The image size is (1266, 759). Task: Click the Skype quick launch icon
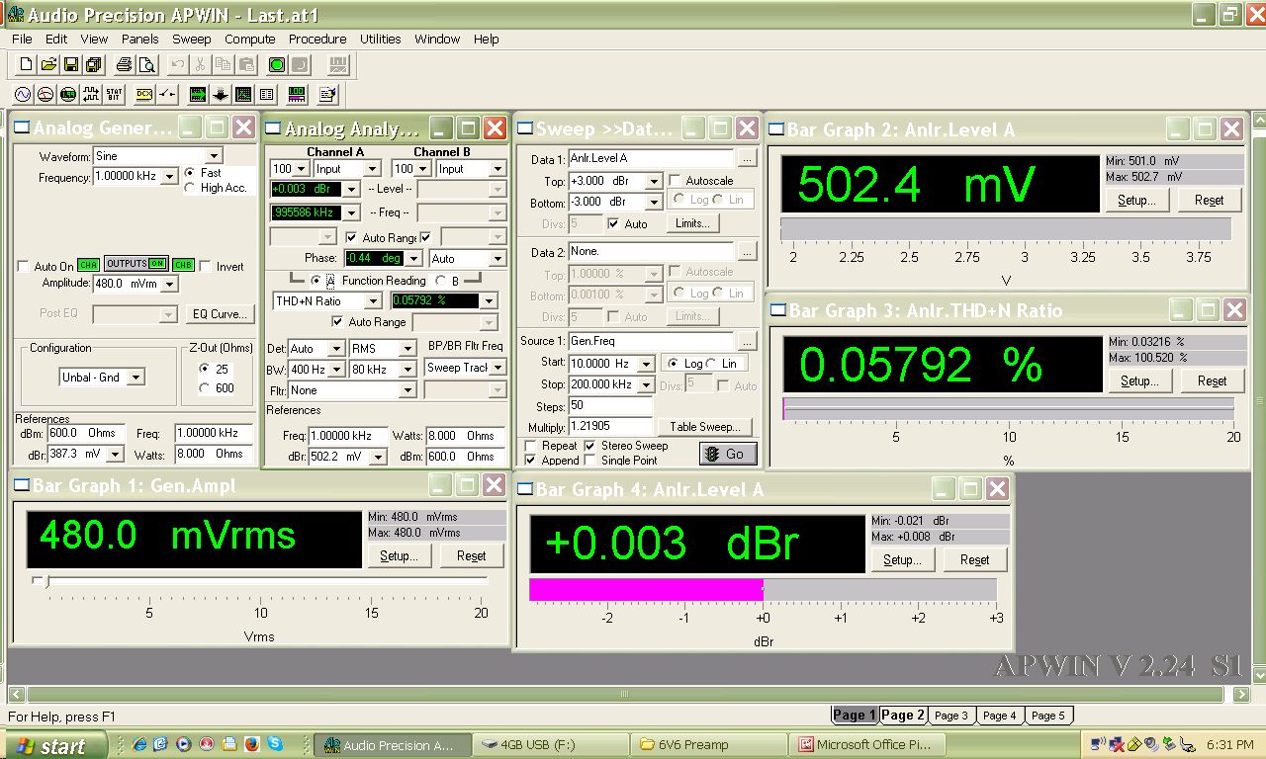point(274,744)
